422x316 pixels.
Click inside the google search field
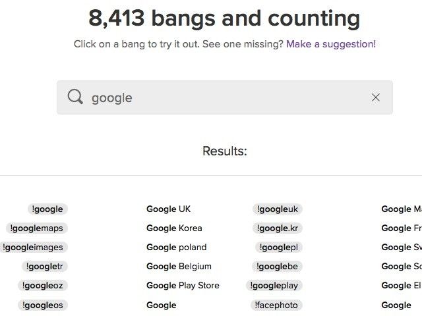tap(224, 97)
